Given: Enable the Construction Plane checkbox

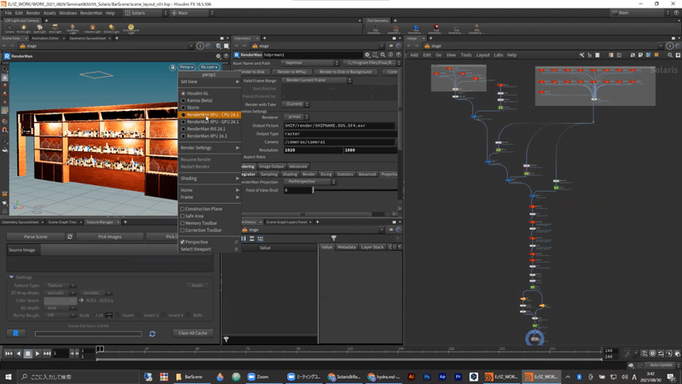Looking at the screenshot, I should click(x=203, y=209).
